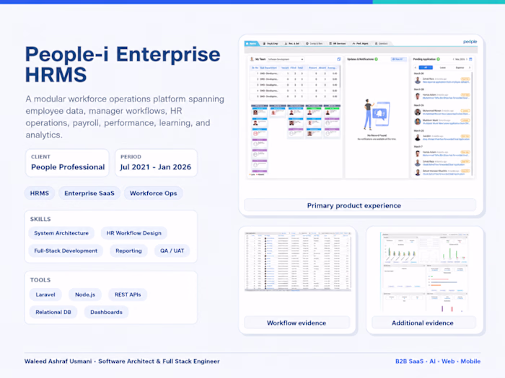Image resolution: width=505 pixels, height=378 pixels.
Task: Click the My Team avatar icon
Action: pyautogui.click(x=252, y=59)
